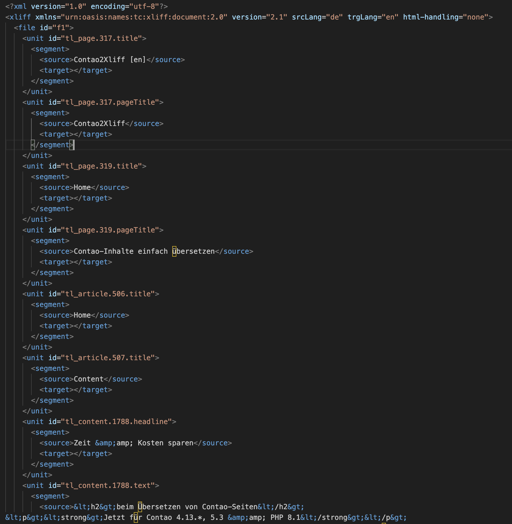
Task: Select the html-handling "none" attribute value
Action: [x=475, y=17]
